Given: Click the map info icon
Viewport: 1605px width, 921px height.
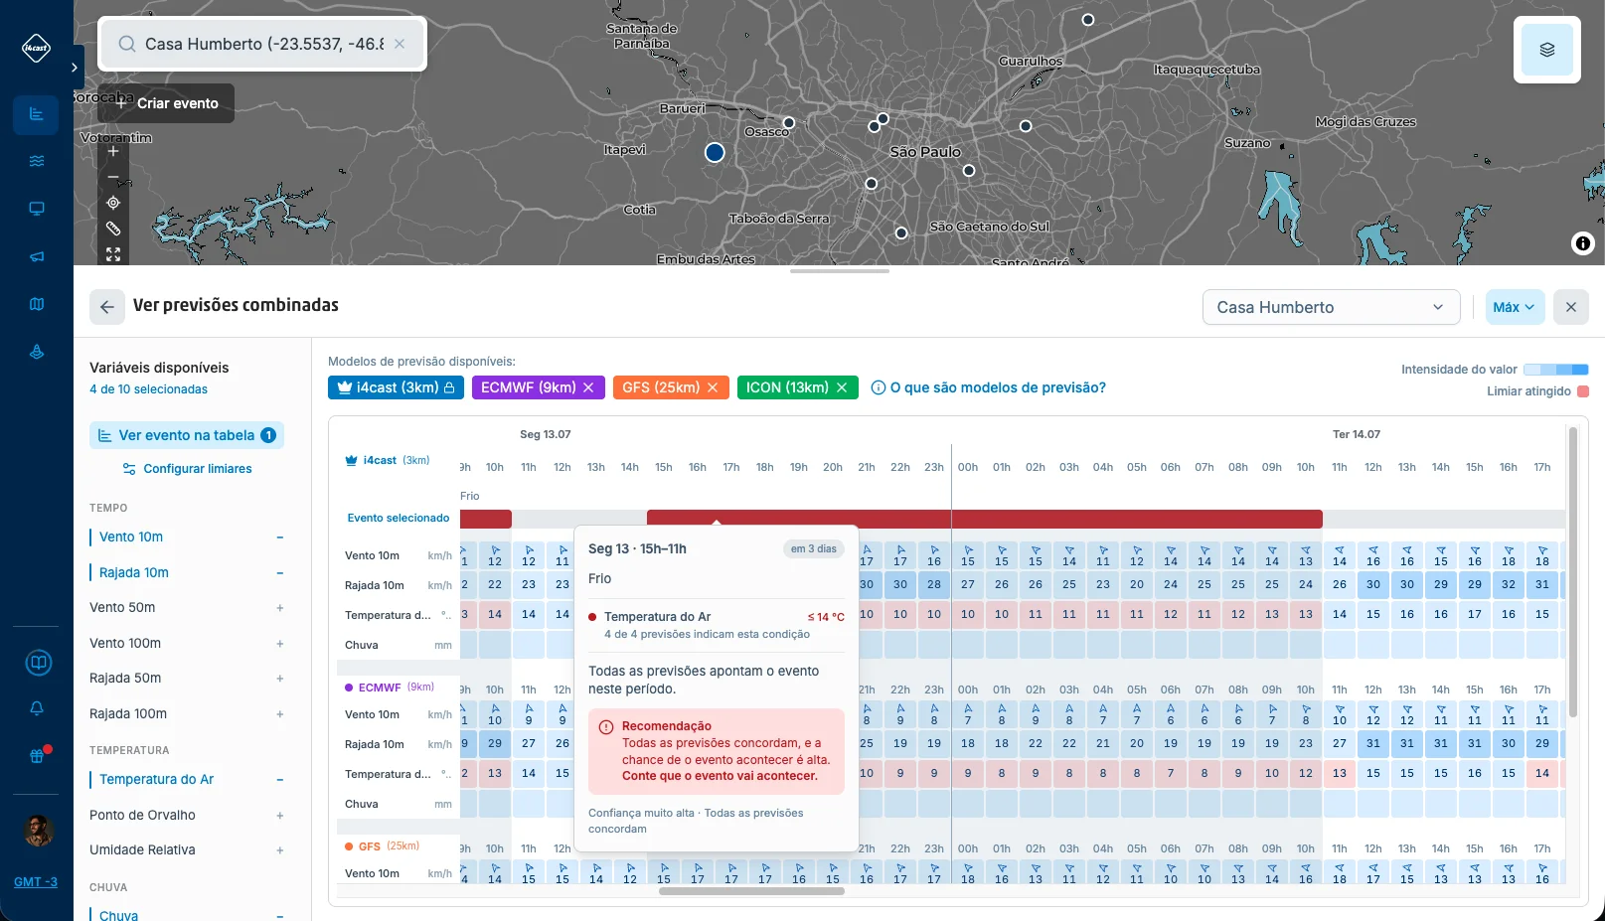Looking at the screenshot, I should click(1582, 242).
